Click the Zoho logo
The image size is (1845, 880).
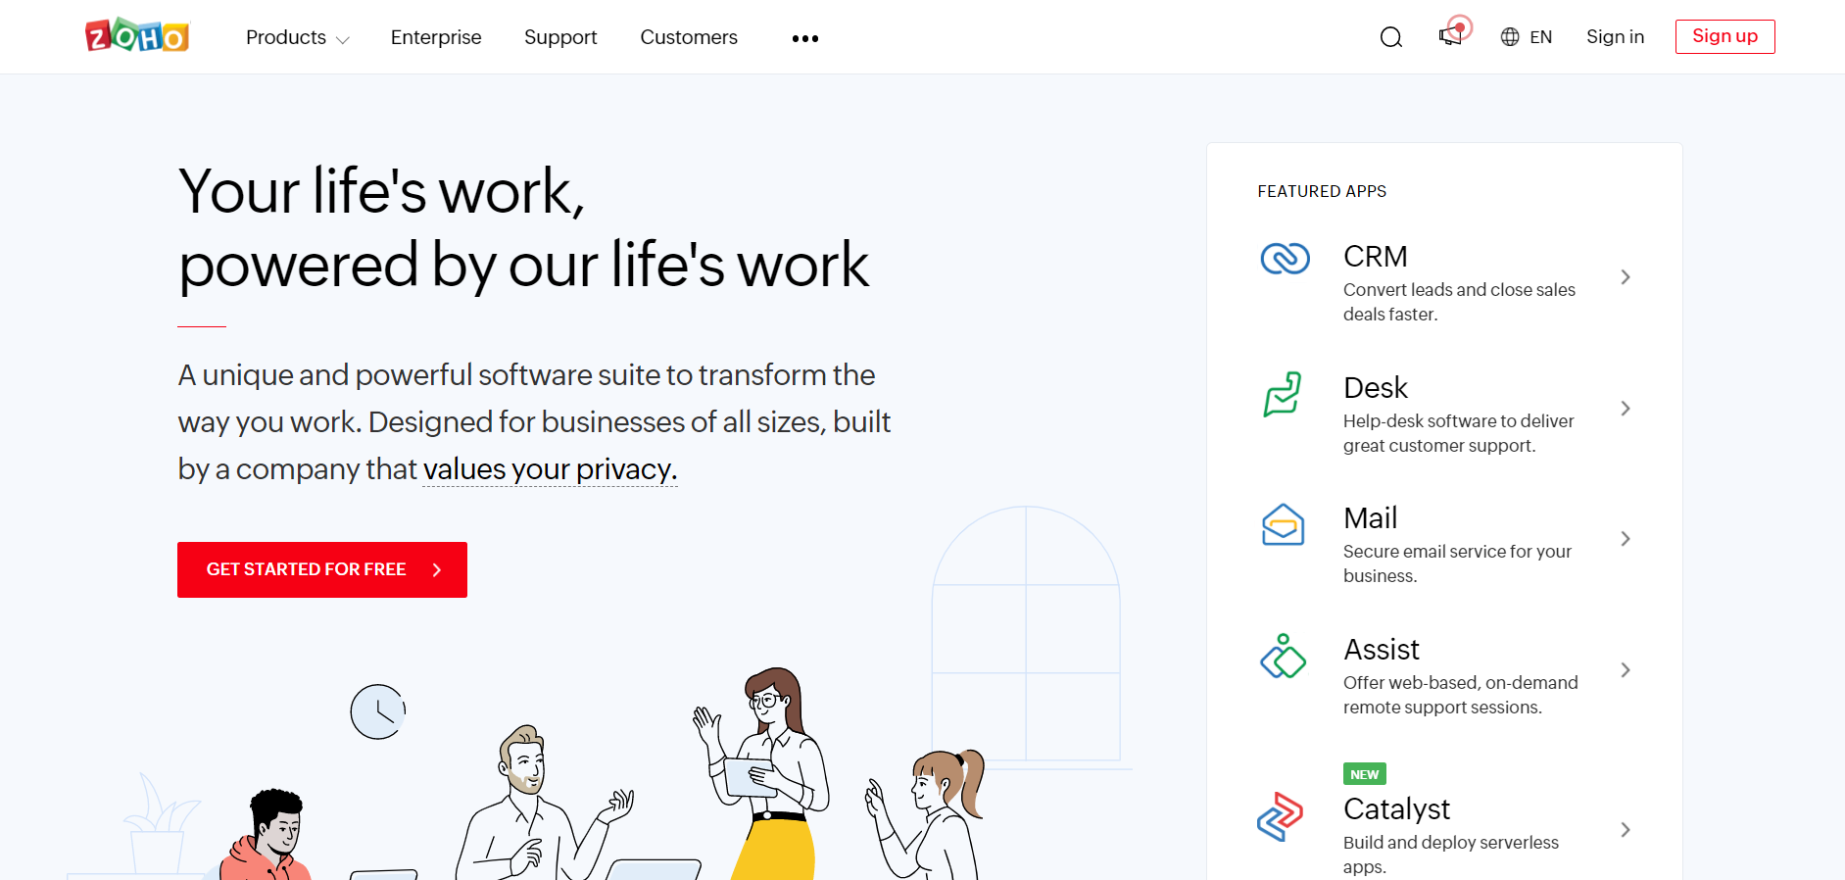137,36
